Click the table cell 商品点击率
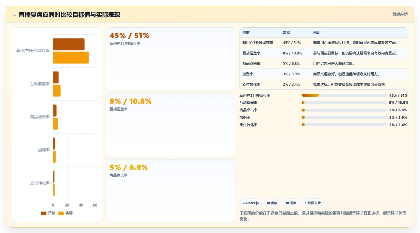This screenshot has width=420, height=233. click(x=251, y=64)
